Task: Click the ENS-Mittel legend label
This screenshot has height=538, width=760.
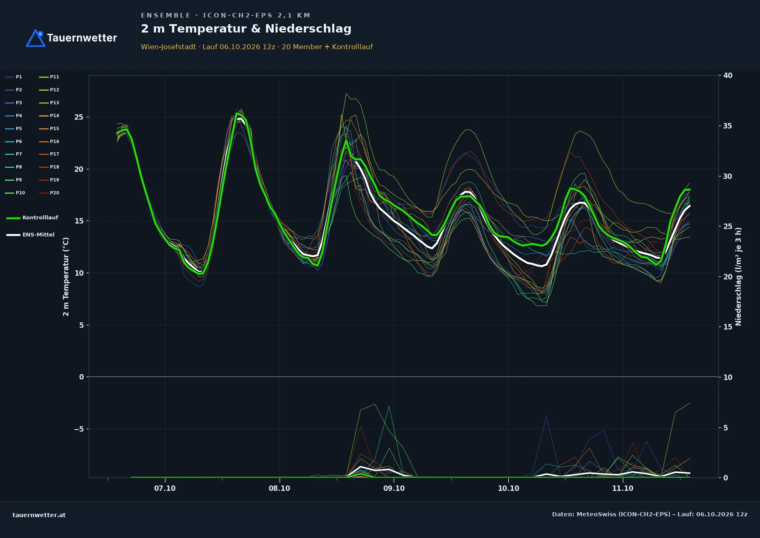Action: coord(38,235)
